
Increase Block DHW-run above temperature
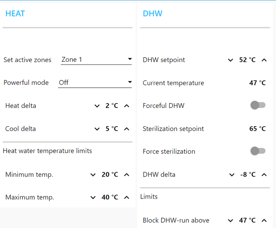(264, 220)
